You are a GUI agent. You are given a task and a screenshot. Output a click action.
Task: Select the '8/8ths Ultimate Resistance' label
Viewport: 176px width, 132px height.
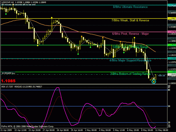pos(130,7)
